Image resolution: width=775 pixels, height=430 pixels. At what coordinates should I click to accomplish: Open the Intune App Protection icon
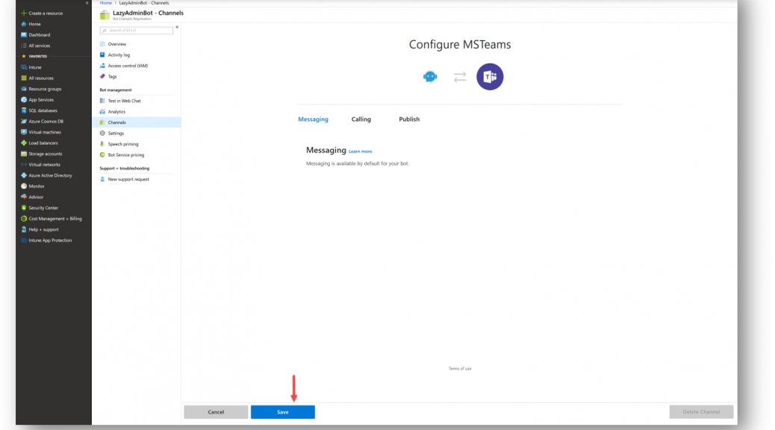tap(24, 240)
